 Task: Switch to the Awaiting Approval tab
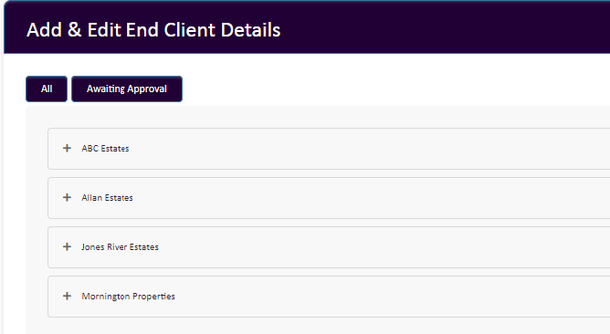coord(127,89)
